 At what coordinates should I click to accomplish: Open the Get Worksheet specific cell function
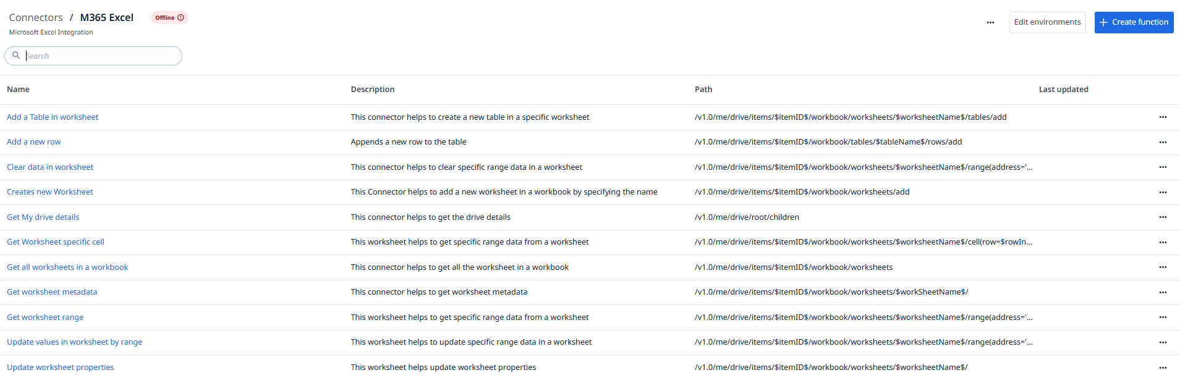56,242
